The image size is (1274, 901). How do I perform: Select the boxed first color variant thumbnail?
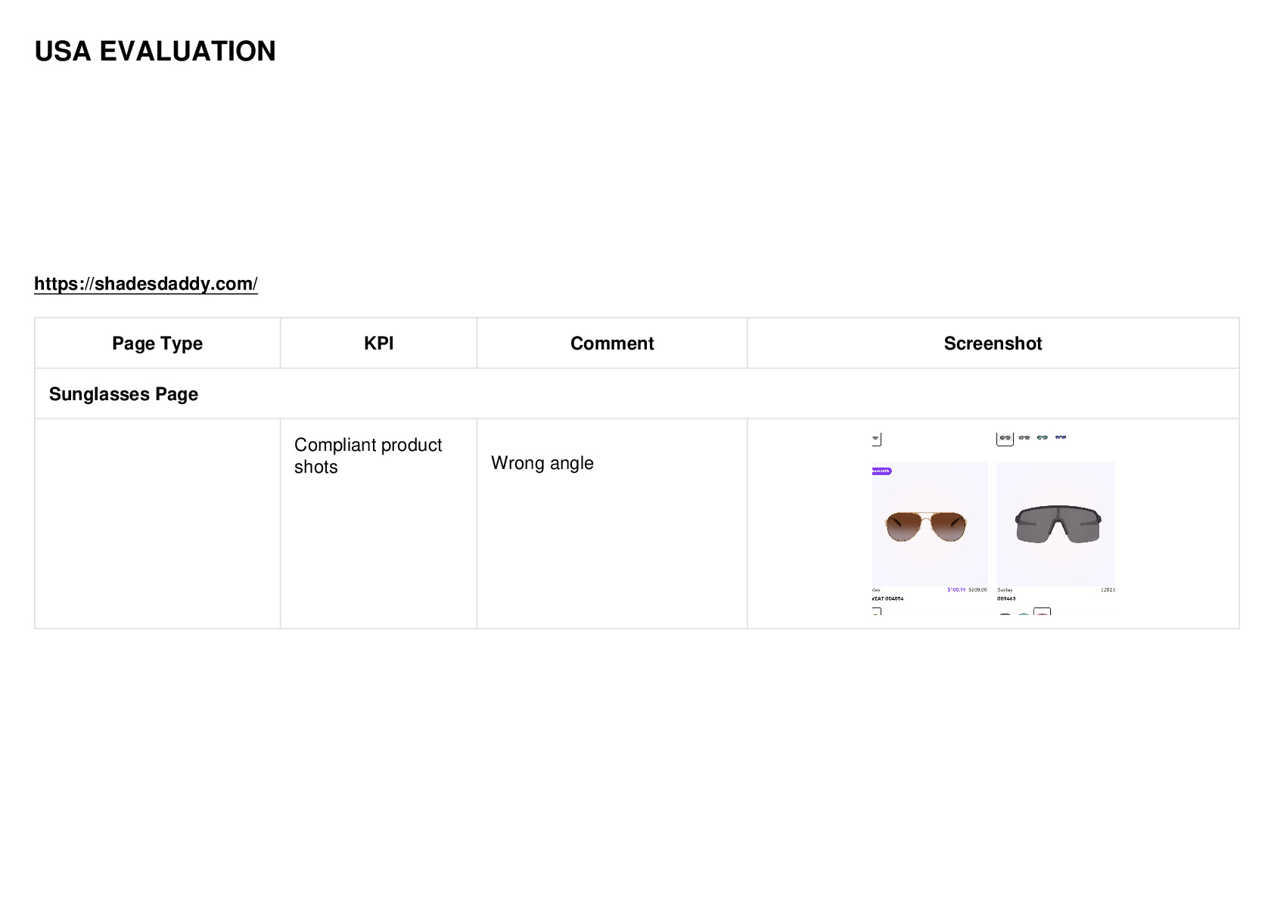point(1005,438)
